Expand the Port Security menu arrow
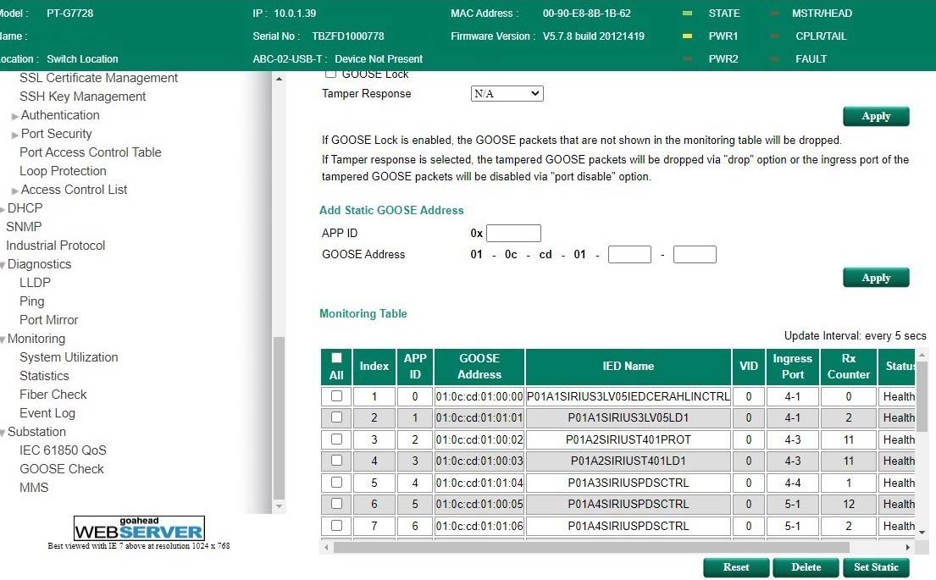 click(15, 135)
